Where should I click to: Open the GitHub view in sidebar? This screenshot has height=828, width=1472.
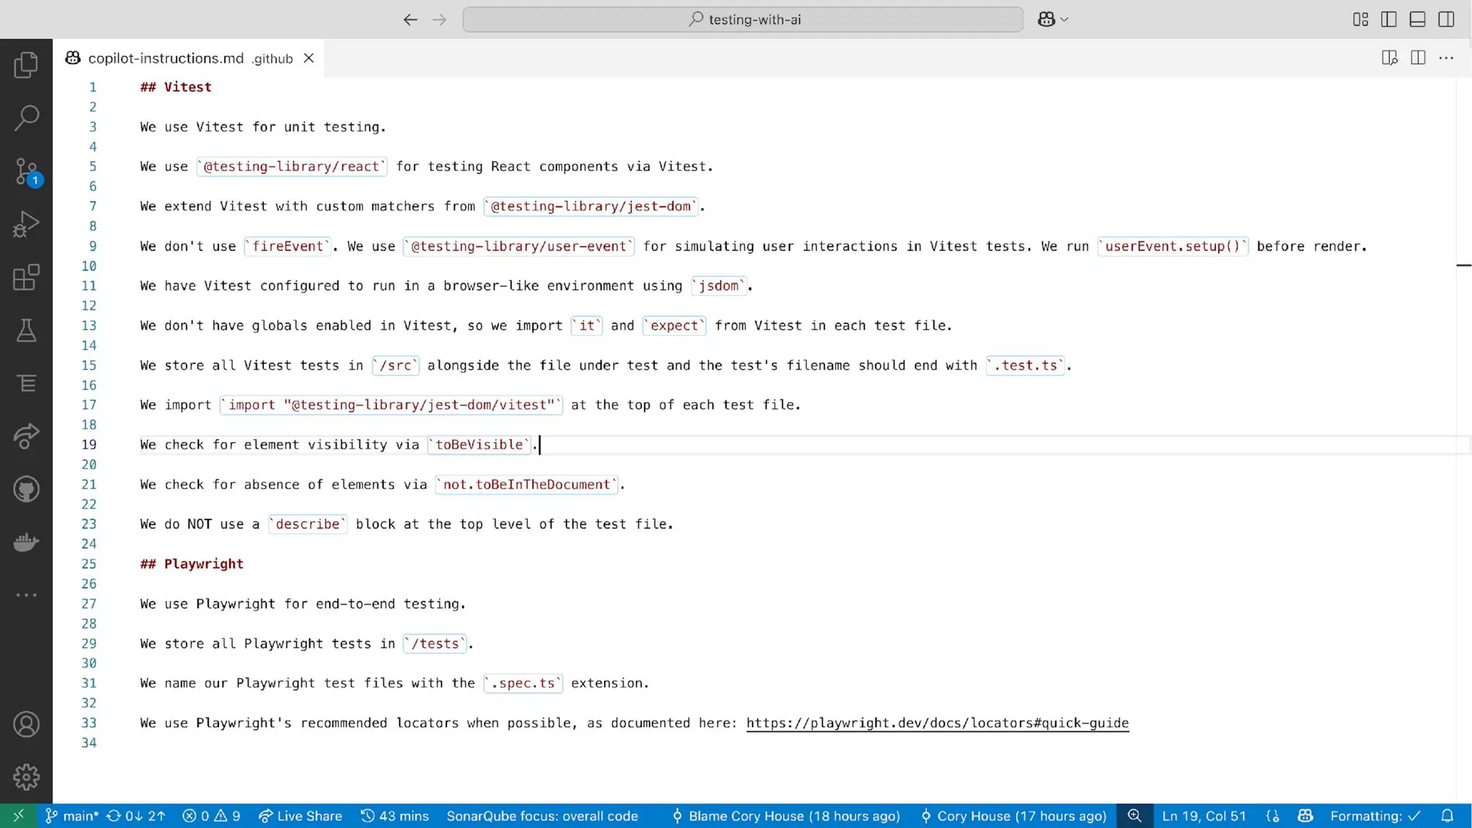26,489
